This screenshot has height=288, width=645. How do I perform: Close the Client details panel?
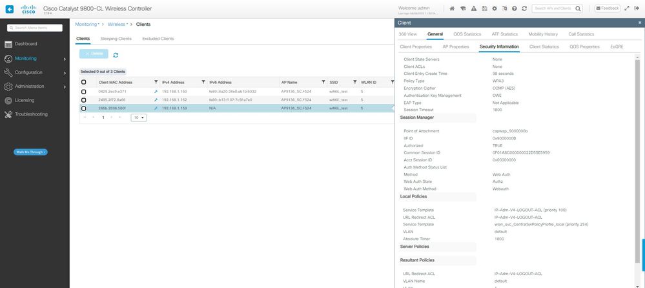[x=640, y=23]
